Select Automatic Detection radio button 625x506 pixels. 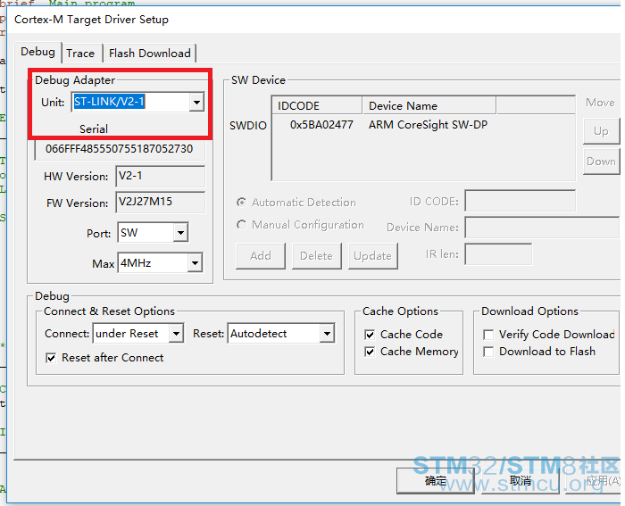click(242, 203)
